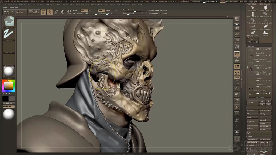This screenshot has width=276, height=155.
Task: Click the Move view icon in right shelf
Action: [237, 95]
